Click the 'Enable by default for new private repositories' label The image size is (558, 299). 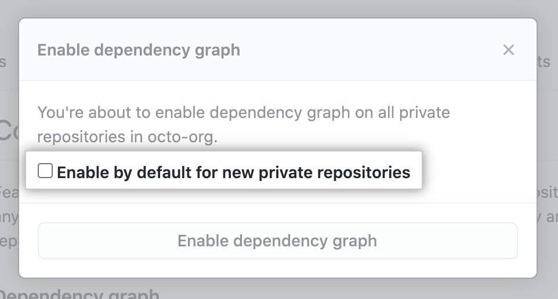click(233, 172)
